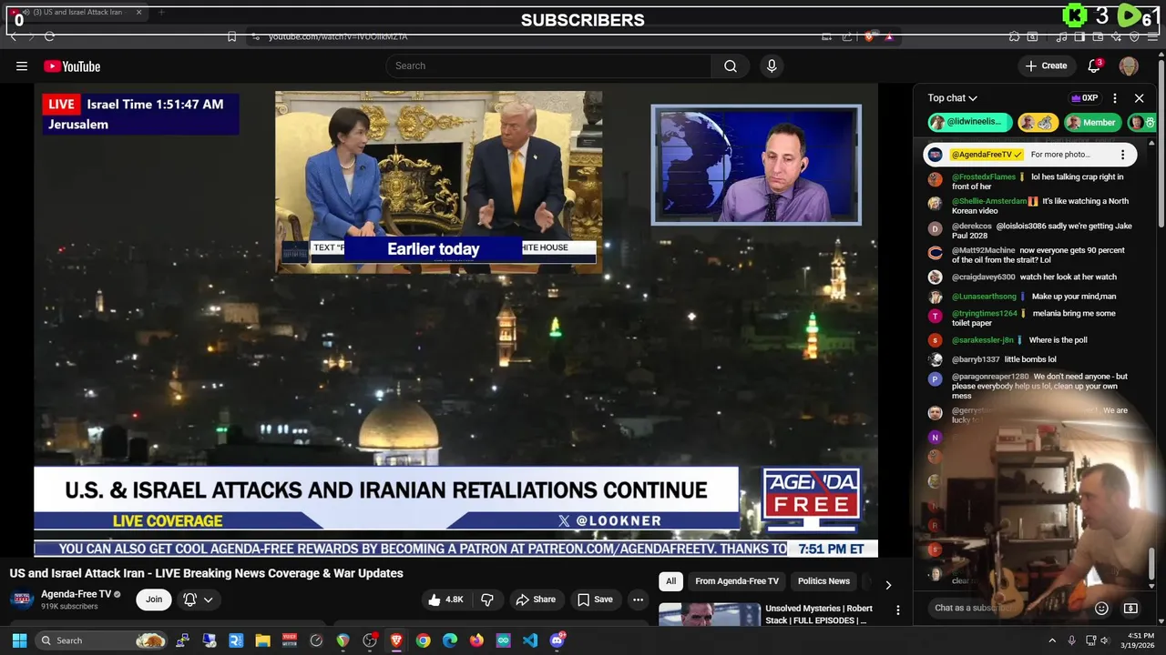Screen dimensions: 1166x655
Task: Select the Politics News chip
Action: [823, 581]
